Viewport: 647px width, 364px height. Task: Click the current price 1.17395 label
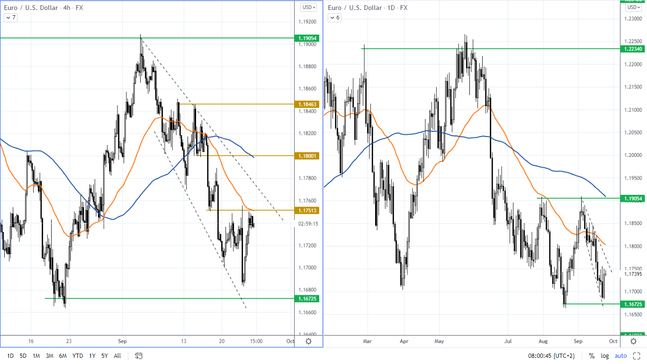click(633, 274)
